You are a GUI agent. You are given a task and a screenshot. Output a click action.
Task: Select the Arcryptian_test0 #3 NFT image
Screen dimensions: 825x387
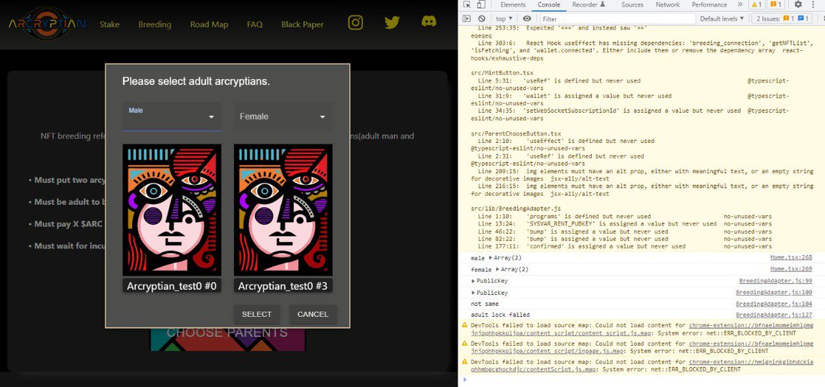(283, 210)
